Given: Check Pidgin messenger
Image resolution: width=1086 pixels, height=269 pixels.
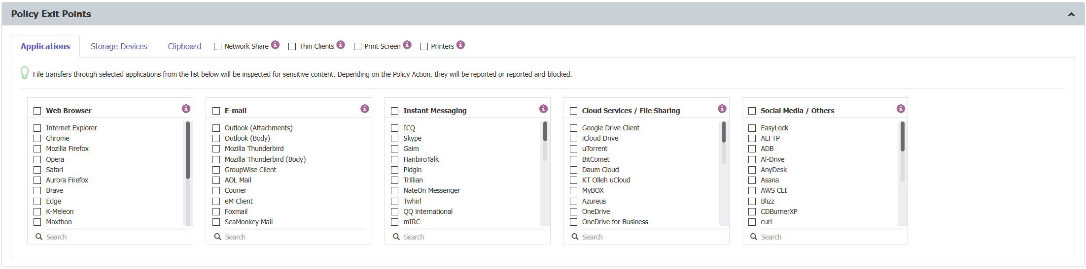Looking at the screenshot, I should (394, 170).
